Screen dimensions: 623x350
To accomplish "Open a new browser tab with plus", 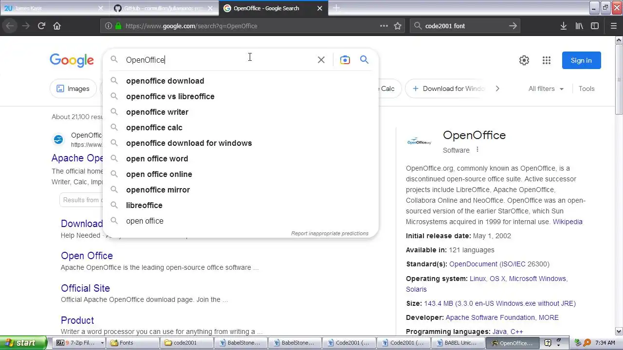I will 336,8.
